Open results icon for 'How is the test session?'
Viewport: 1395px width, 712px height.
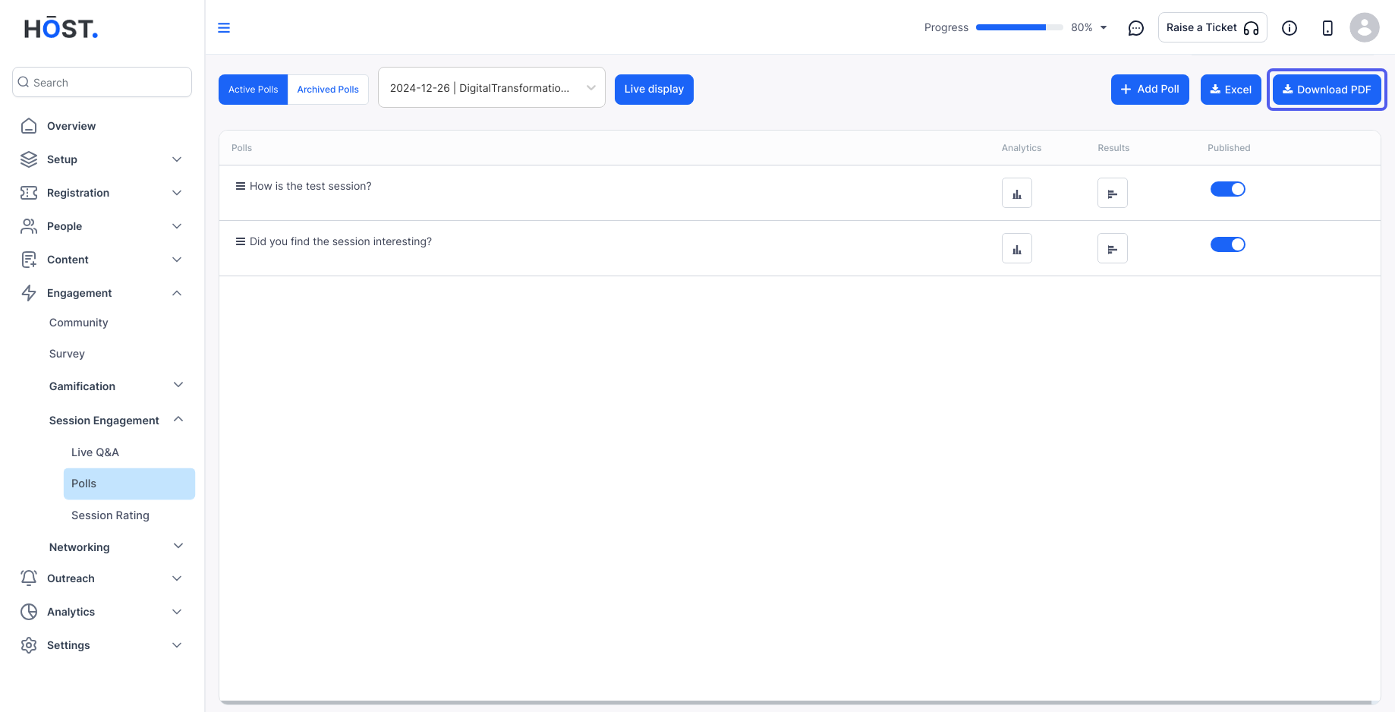tap(1113, 193)
